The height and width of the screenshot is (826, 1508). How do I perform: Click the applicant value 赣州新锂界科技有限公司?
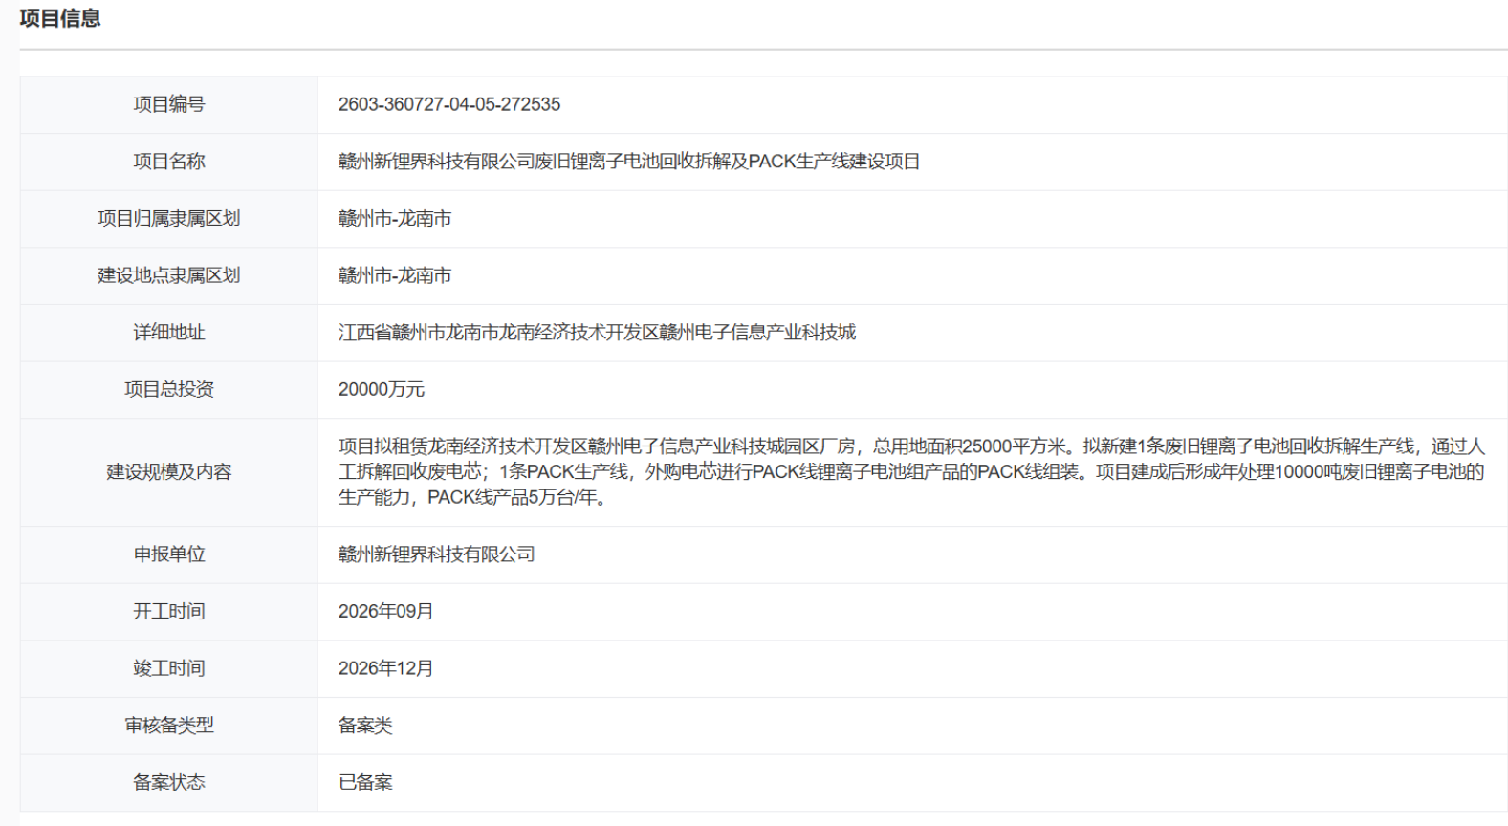click(436, 554)
